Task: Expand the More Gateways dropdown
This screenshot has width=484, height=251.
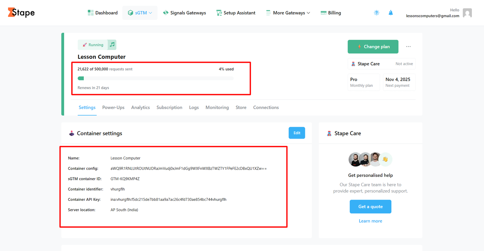Action: click(288, 13)
